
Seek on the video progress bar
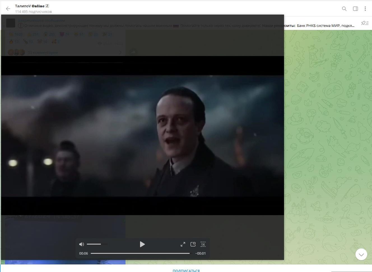click(x=140, y=253)
